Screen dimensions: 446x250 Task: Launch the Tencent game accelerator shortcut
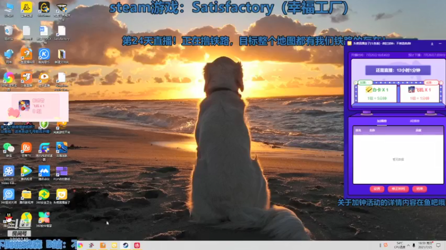[x=44, y=151]
